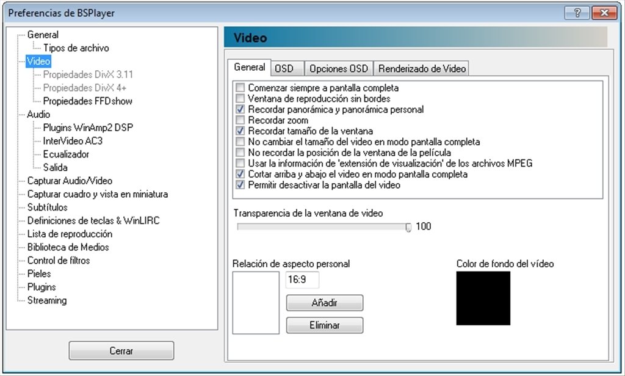Click the 16:9 aspect ratio input field

click(303, 280)
